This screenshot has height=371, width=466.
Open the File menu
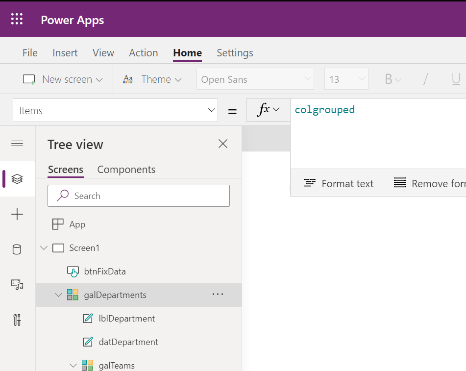click(30, 53)
